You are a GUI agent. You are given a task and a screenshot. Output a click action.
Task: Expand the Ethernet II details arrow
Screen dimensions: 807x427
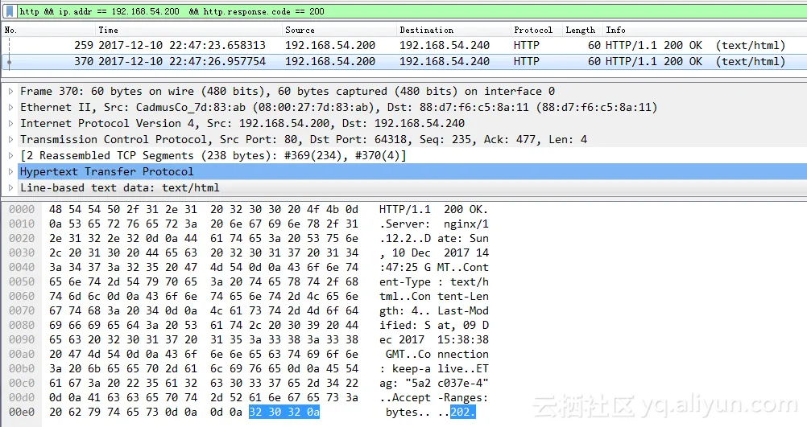coord(10,108)
